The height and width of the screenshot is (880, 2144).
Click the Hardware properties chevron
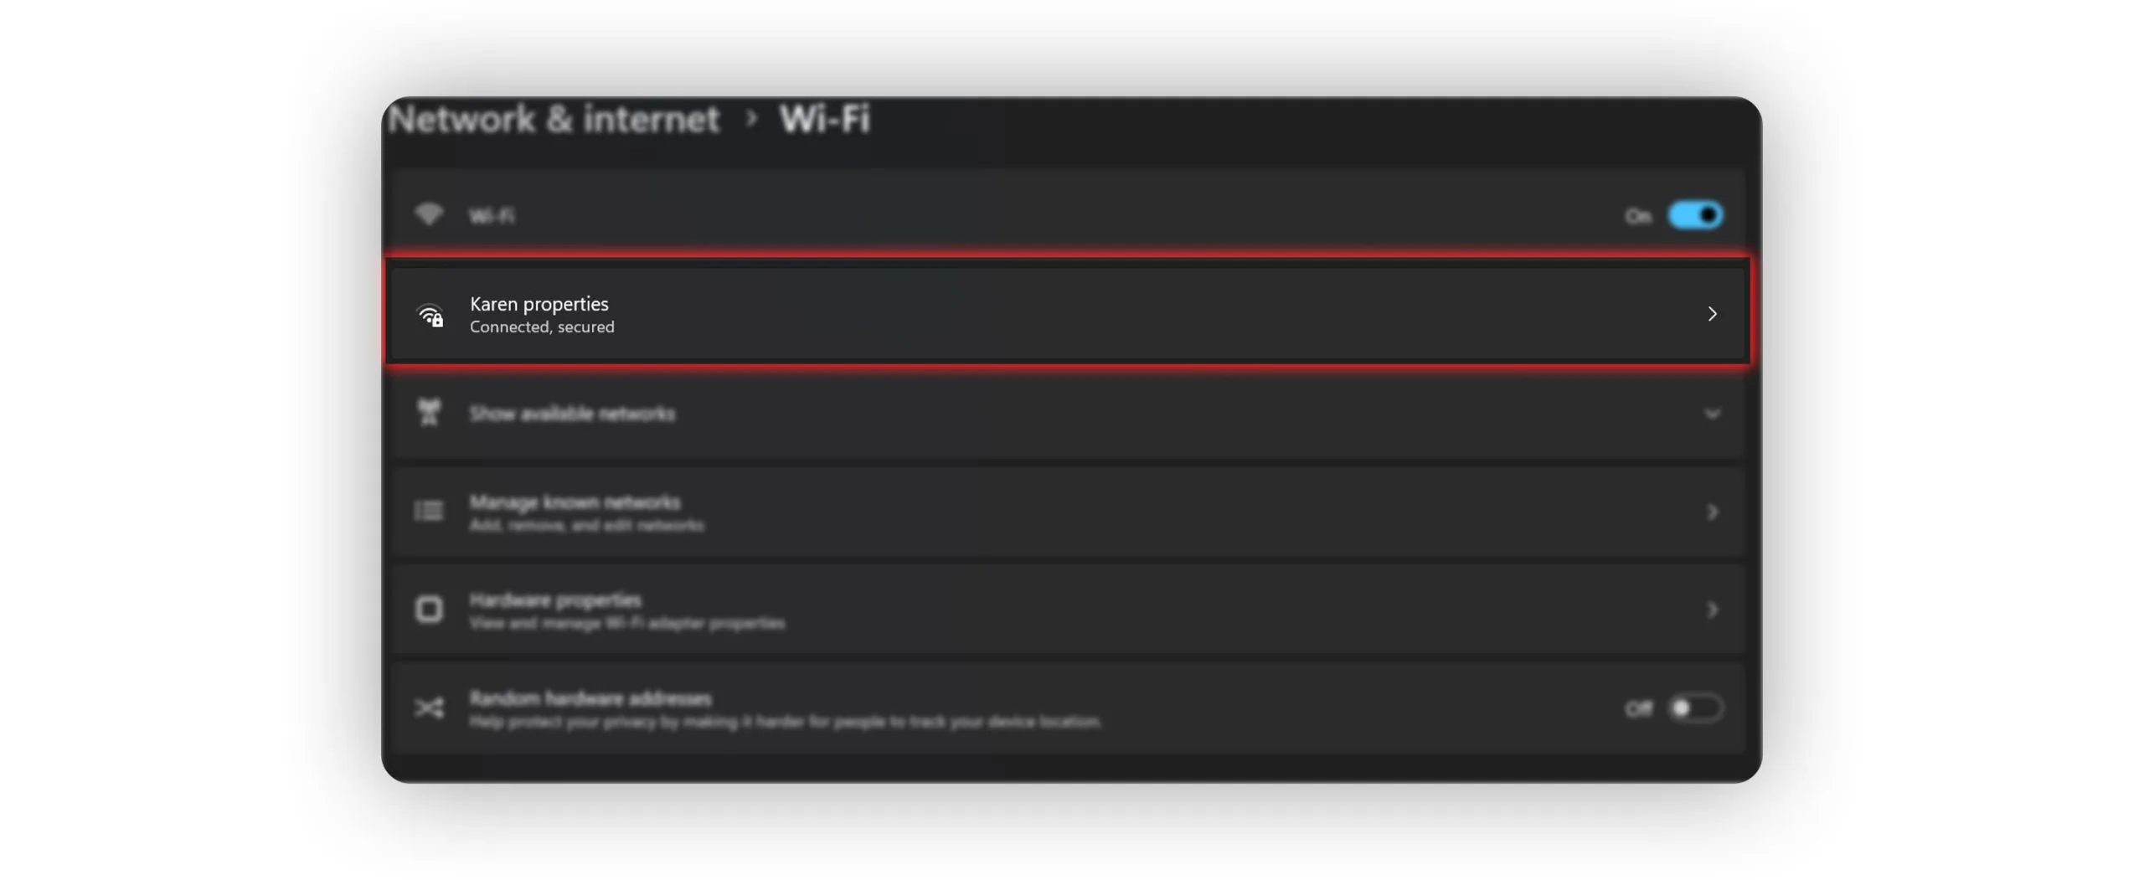point(1712,610)
